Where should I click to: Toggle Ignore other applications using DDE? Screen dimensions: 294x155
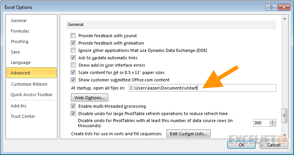coord(73,50)
